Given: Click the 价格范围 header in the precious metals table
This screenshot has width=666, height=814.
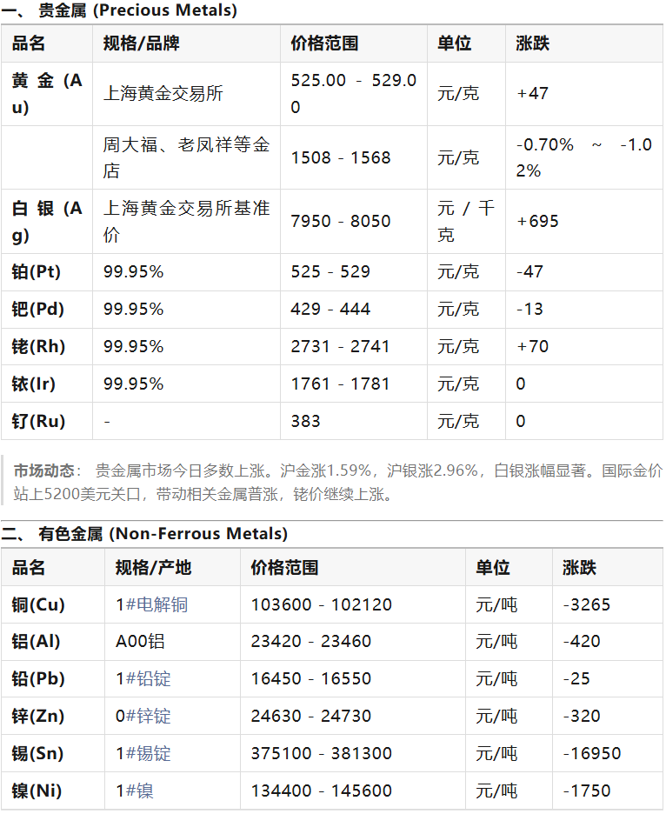Looking at the screenshot, I should (x=324, y=43).
